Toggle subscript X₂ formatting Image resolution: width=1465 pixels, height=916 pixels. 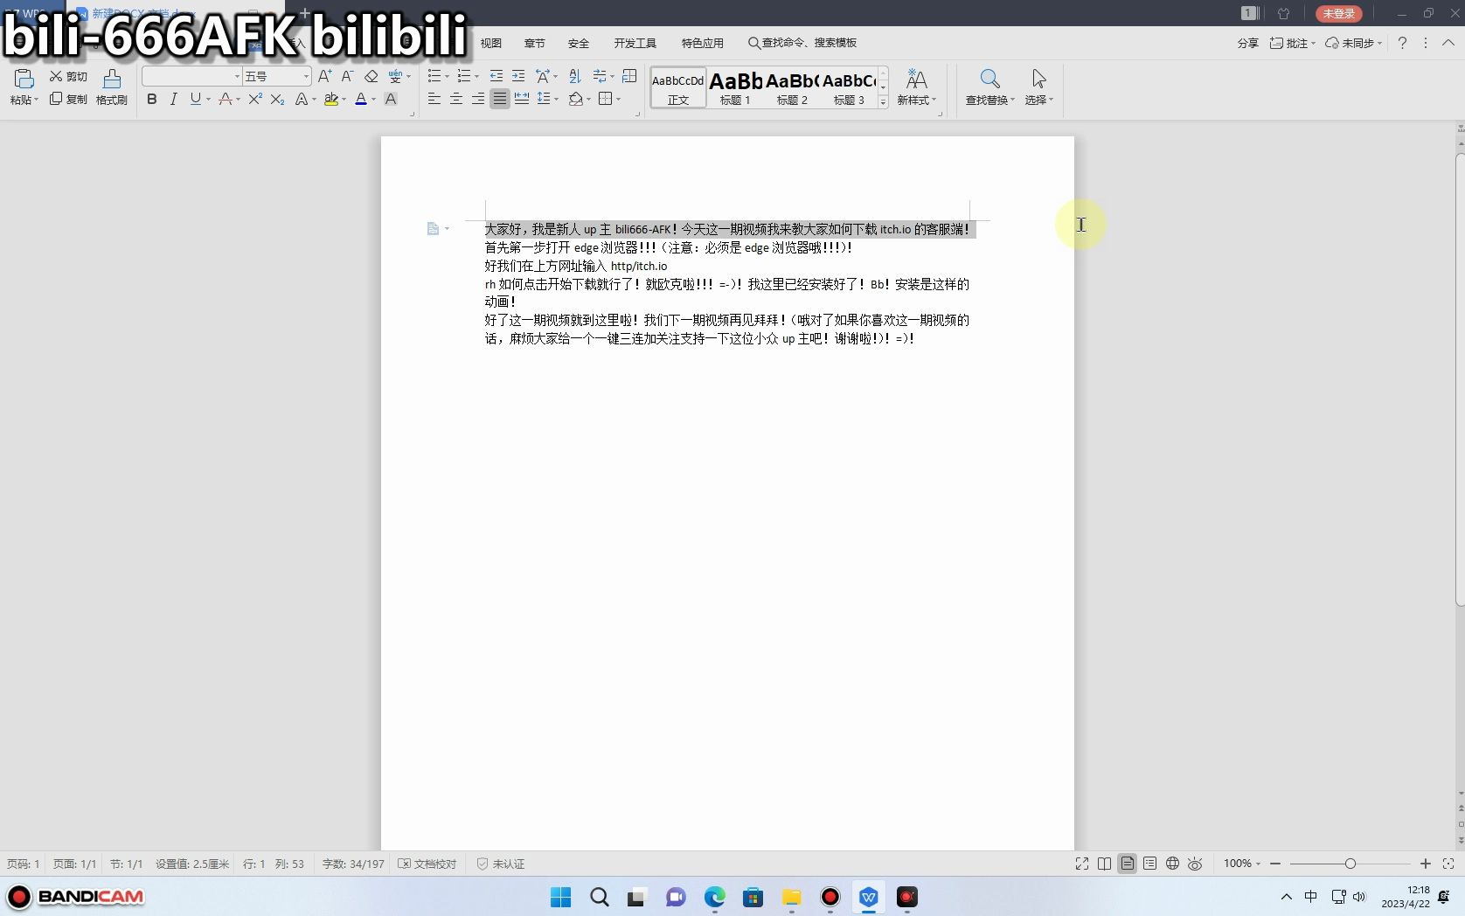point(277,100)
